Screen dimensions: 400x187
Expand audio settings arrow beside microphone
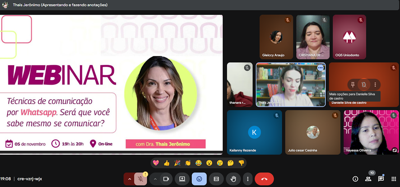pyautogui.click(x=129, y=179)
